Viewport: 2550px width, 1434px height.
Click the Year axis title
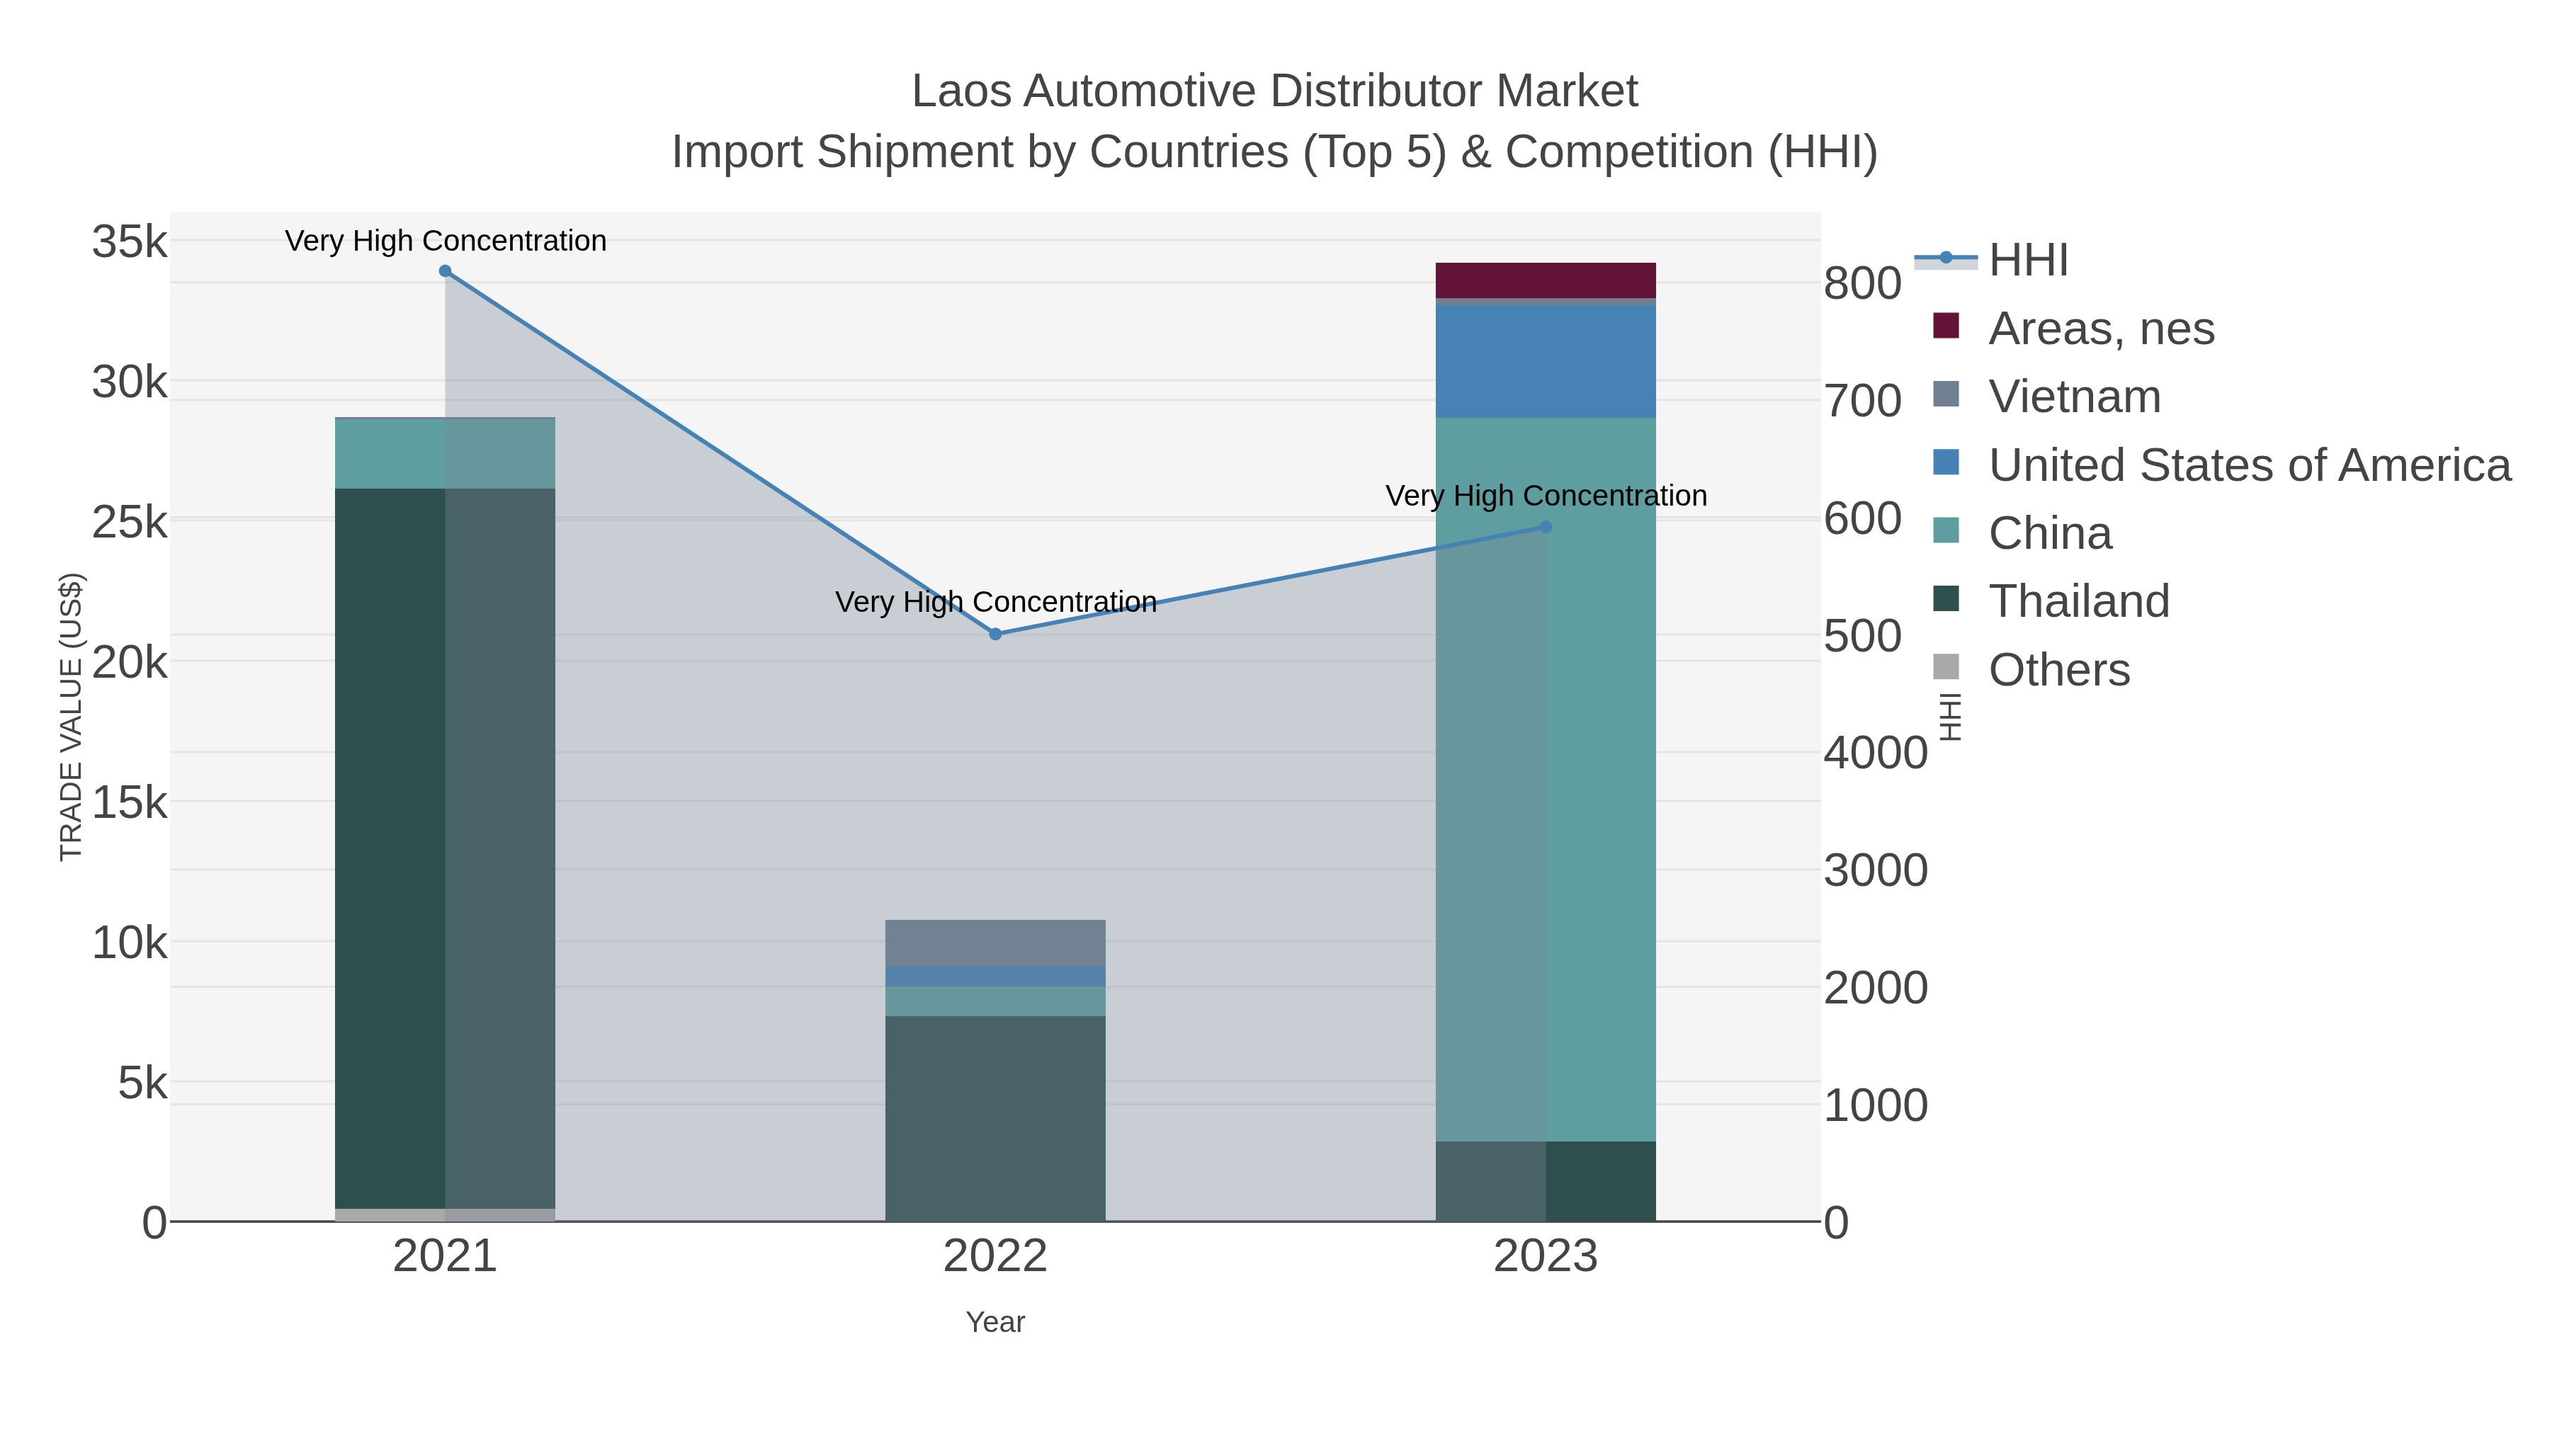[x=995, y=1322]
